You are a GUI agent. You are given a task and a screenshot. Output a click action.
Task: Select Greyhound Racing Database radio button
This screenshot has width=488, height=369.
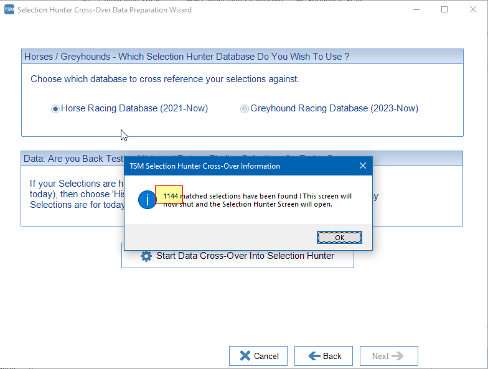click(244, 109)
